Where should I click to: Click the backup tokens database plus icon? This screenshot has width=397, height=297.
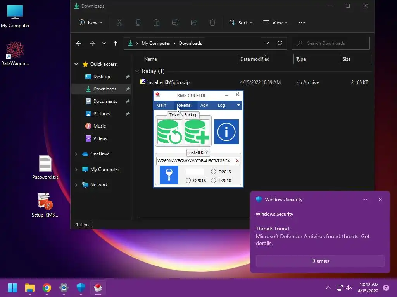197,132
